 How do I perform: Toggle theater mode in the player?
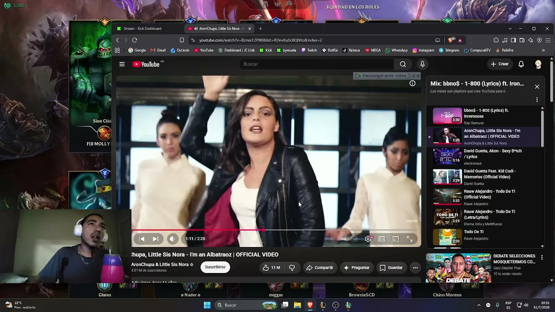pos(382,239)
